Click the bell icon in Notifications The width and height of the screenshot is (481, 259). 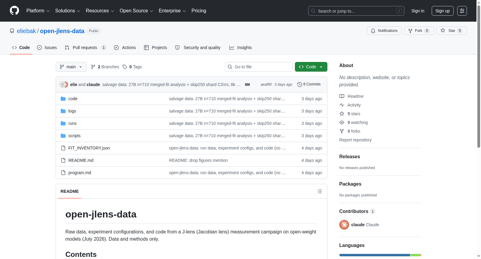pos(373,31)
